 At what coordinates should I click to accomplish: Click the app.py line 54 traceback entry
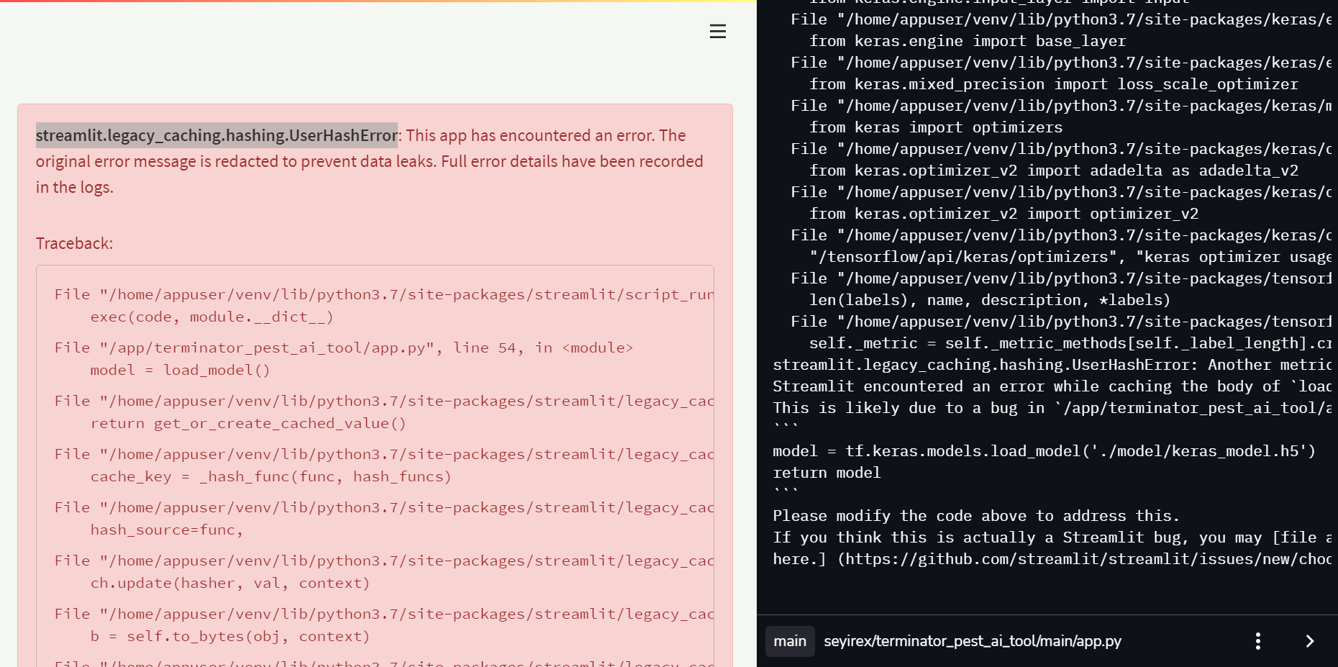342,348
